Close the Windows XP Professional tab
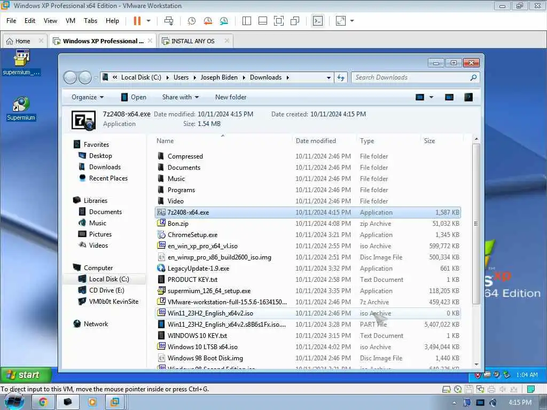The height and width of the screenshot is (410, 547). [150, 41]
